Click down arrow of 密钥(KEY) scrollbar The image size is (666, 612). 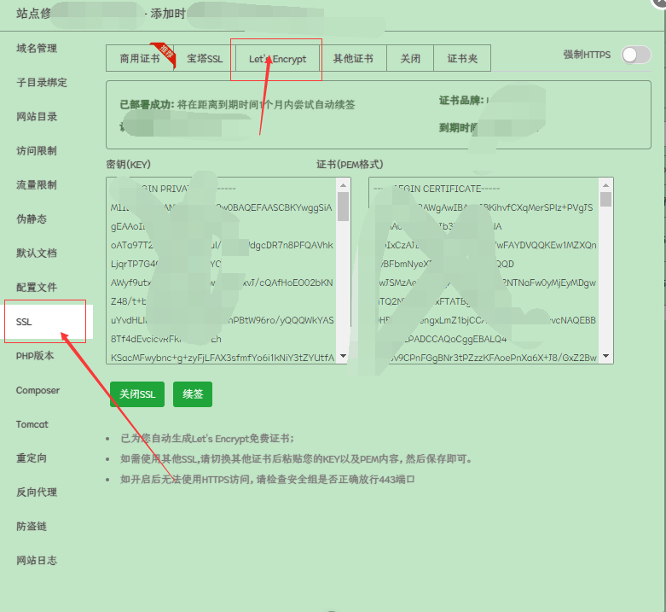(x=344, y=357)
